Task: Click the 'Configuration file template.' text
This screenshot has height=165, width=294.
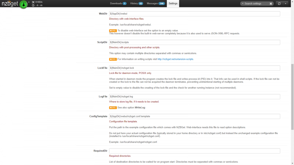Action: click(x=123, y=121)
